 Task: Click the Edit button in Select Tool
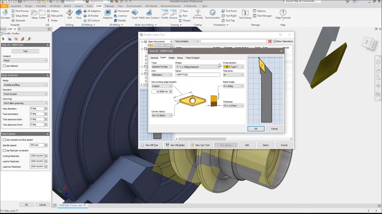pyautogui.click(x=247, y=145)
